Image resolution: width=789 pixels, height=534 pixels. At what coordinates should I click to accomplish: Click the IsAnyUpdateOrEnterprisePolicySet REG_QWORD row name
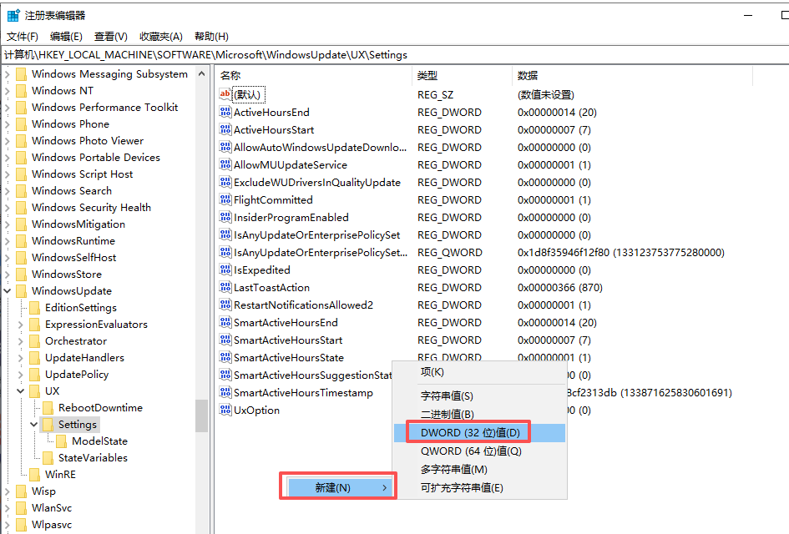click(321, 253)
